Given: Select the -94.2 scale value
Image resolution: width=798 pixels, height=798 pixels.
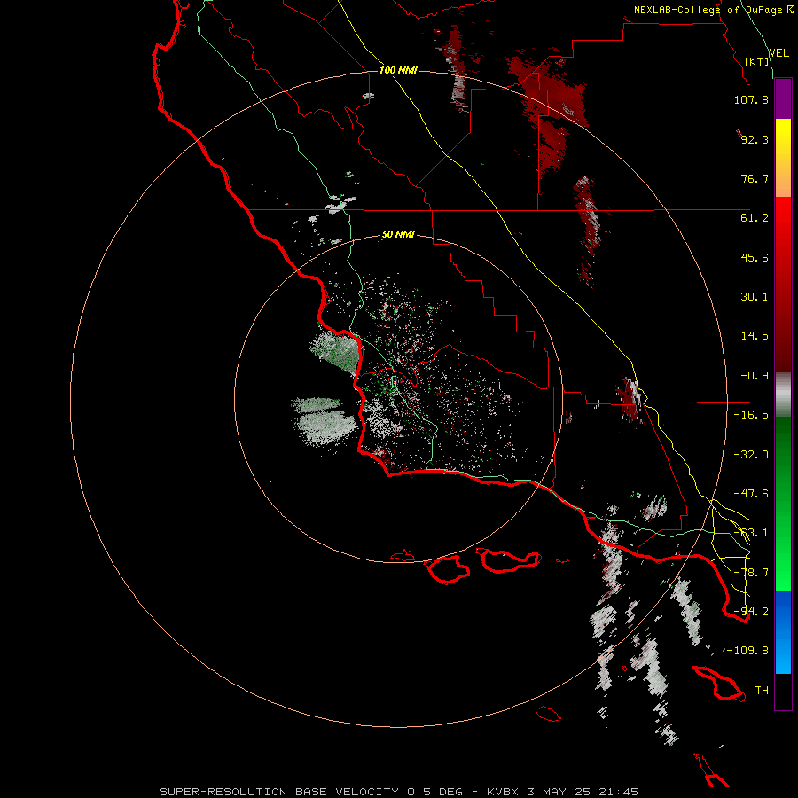Looking at the screenshot, I should tap(751, 612).
